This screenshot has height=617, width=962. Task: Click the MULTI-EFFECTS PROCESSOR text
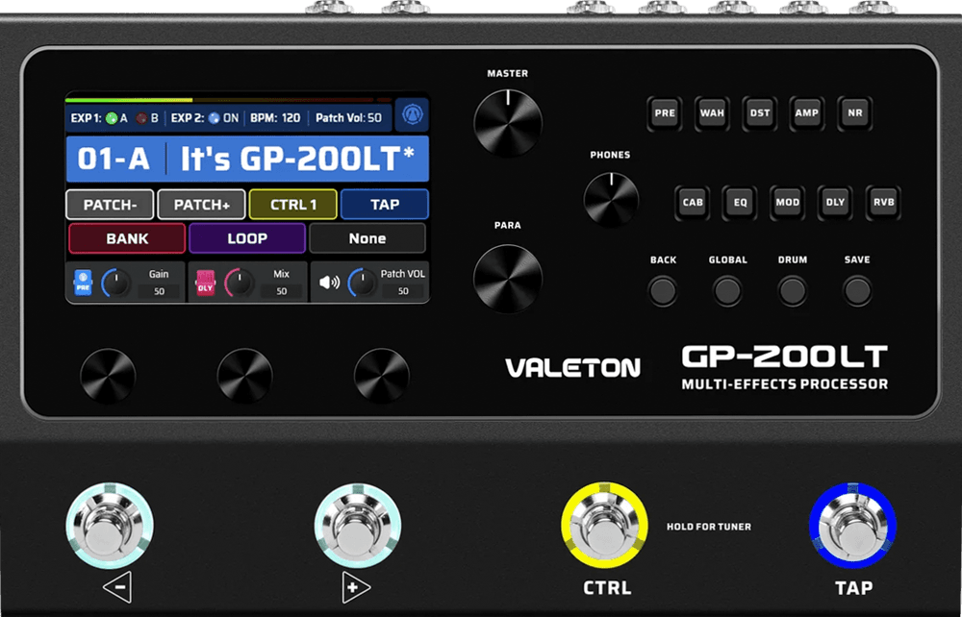785,384
